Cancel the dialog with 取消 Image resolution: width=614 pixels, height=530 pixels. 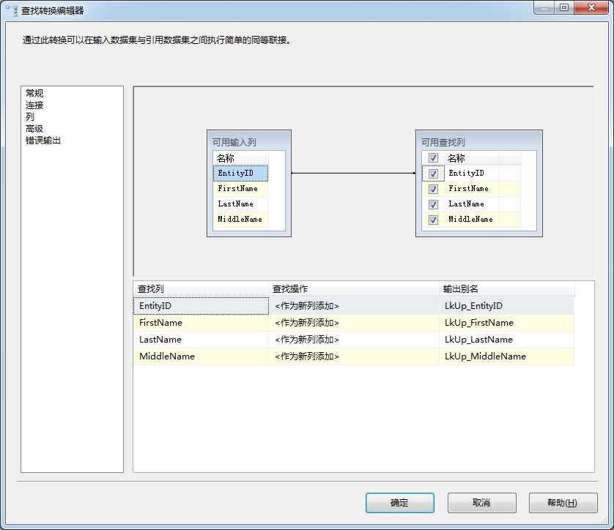481,503
